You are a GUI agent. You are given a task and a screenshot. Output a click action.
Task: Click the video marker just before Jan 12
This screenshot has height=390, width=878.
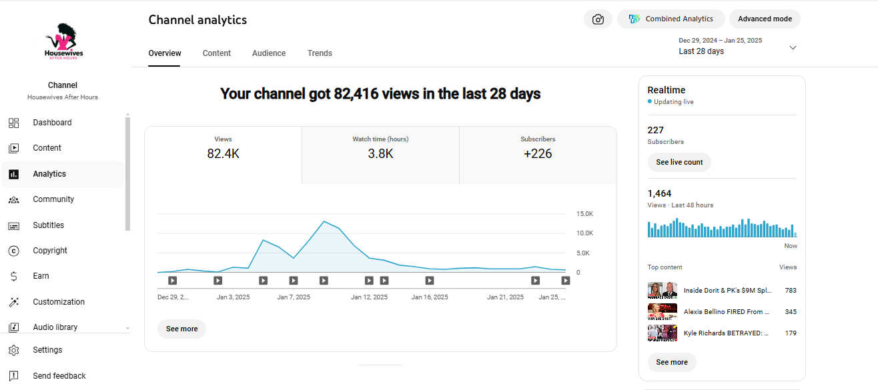tap(369, 281)
